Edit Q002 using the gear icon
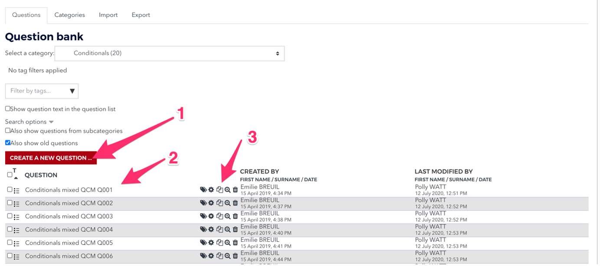The height and width of the screenshot is (266, 600). tap(211, 203)
